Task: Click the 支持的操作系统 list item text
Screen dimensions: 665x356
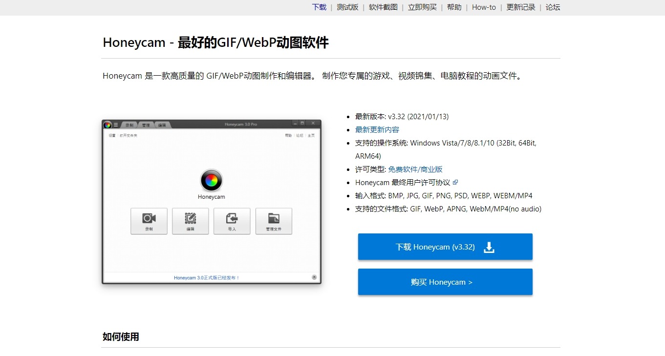Action: tap(446, 149)
